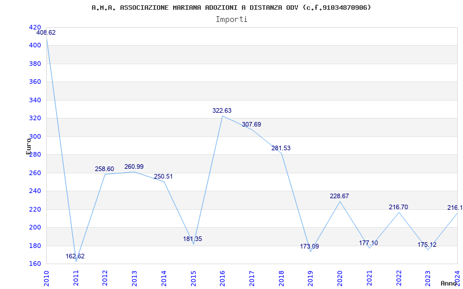Viewport: 463px width, 289px height.
Task: Click the 2012 year tick label
Action: (x=105, y=277)
